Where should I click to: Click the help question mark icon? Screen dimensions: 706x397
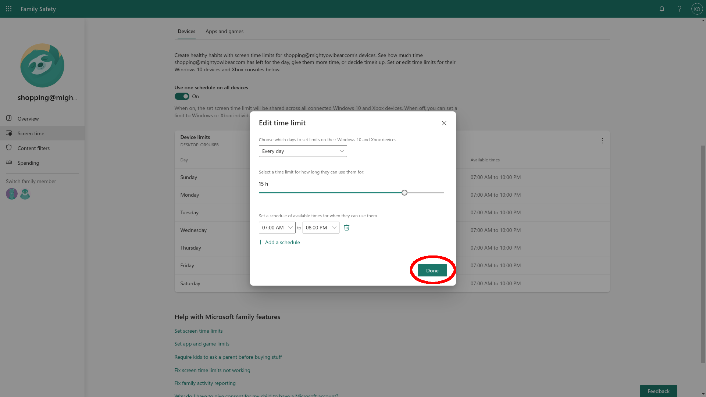tap(679, 9)
